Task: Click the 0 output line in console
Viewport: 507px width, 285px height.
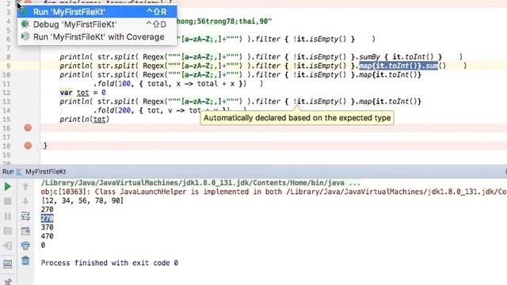Action: (x=43, y=245)
